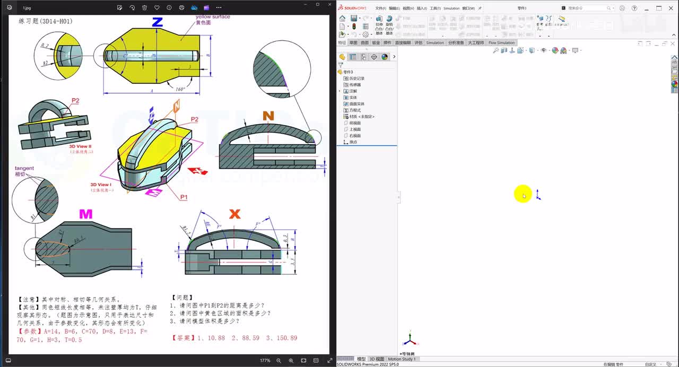Viewport: 679px width, 367px height.
Task: Rotate the image in Photos viewer
Action: [132, 8]
